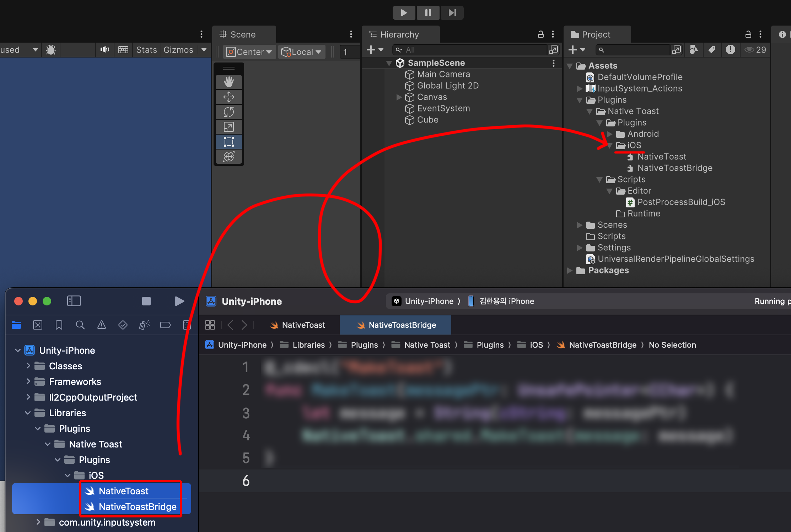Image resolution: width=791 pixels, height=532 pixels.
Task: Select the Rect transform tool
Action: click(x=229, y=142)
